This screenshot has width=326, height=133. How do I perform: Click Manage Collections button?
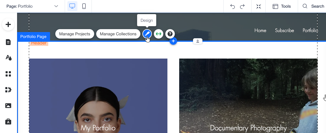118,34
